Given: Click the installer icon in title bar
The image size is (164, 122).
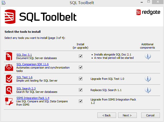Looking at the screenshot, I should [3, 3].
